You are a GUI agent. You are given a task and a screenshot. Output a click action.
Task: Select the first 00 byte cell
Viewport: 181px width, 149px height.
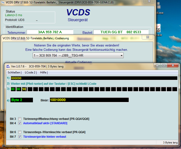13,89
